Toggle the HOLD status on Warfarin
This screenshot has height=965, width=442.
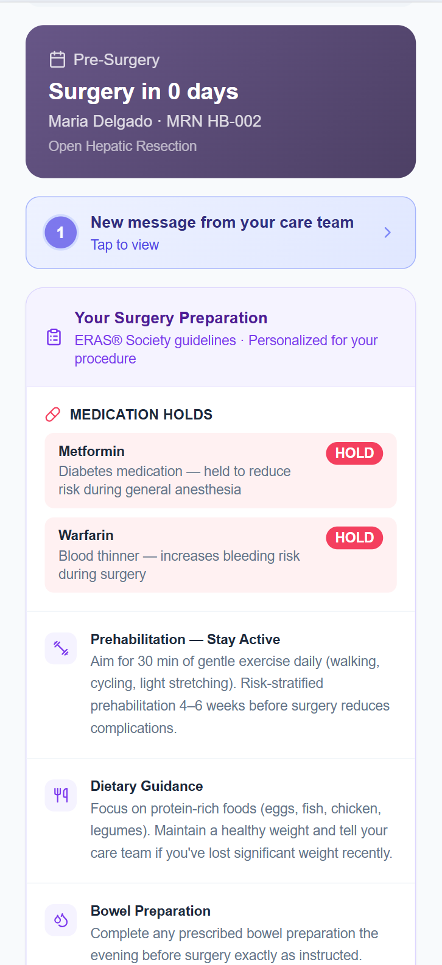(x=354, y=538)
